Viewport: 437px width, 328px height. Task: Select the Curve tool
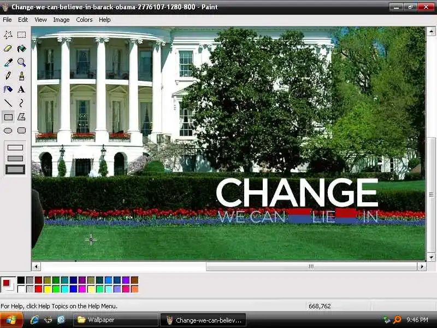pos(21,103)
